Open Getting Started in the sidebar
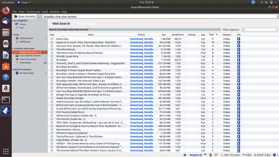Image resolution: width=279 pixels, height=157 pixels. [26, 38]
